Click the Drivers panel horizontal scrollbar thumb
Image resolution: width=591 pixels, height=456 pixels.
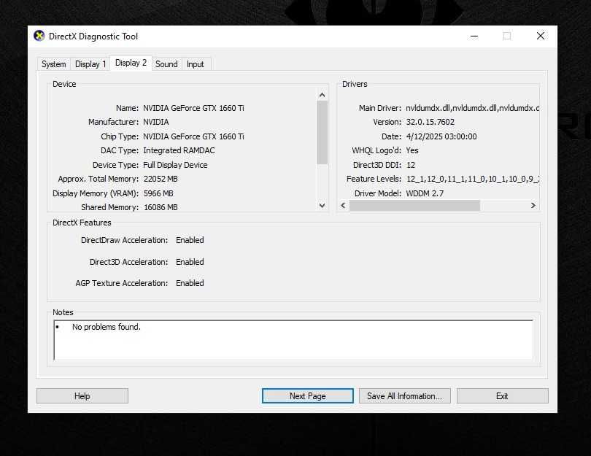tap(414, 206)
